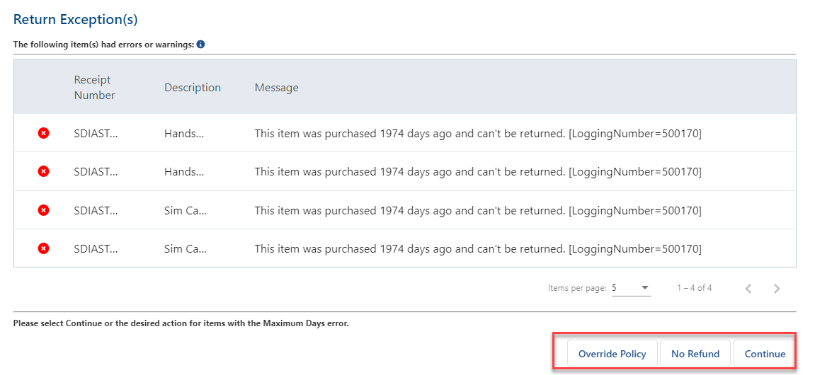Click the red error icon in the fourth row
The width and height of the screenshot is (815, 375).
tap(44, 249)
